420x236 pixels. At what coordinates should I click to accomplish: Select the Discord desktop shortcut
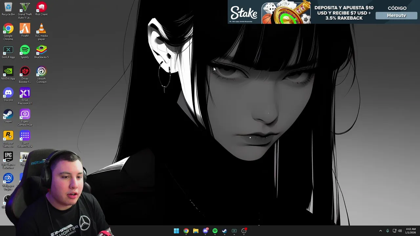(8, 95)
